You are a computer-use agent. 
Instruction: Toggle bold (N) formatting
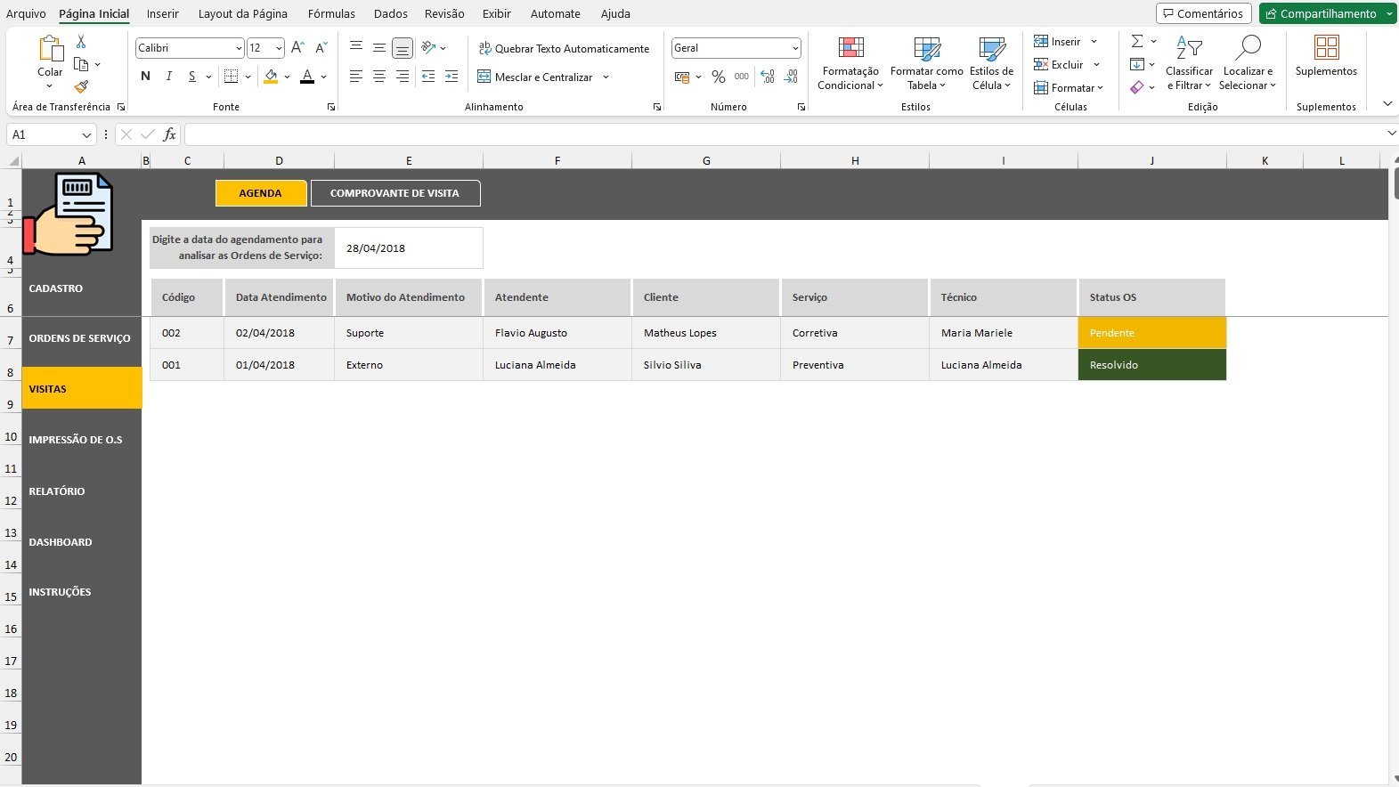point(146,77)
